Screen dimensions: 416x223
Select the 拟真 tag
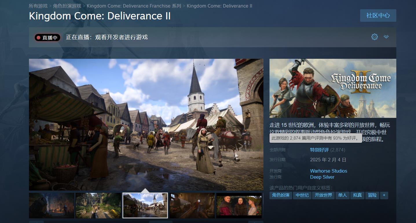(357, 195)
